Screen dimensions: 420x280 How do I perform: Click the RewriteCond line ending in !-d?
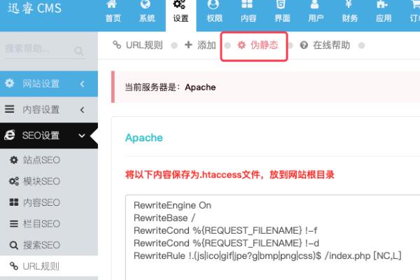click(x=226, y=243)
